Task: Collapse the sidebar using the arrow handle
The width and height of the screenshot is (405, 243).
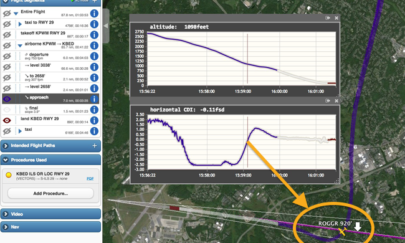Action: pyautogui.click(x=106, y=26)
